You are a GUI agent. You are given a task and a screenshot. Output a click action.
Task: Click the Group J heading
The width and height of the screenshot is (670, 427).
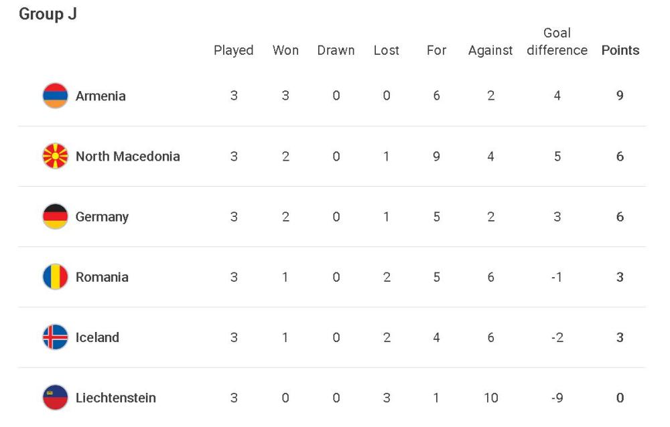48,14
